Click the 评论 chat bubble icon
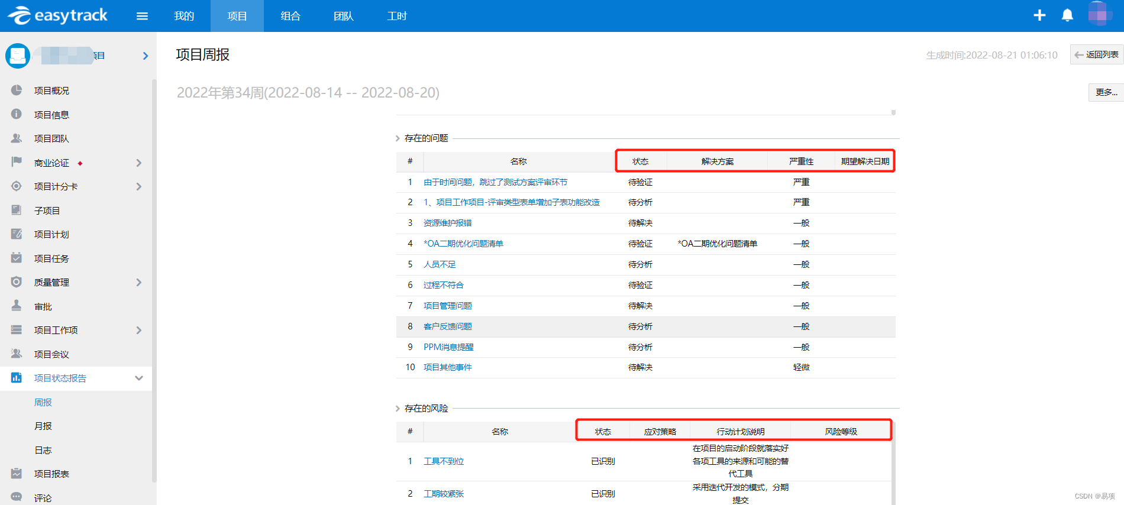The image size is (1124, 505). [17, 497]
